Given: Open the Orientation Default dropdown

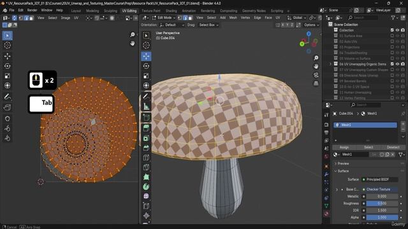Looking at the screenshot, I should point(171,25).
